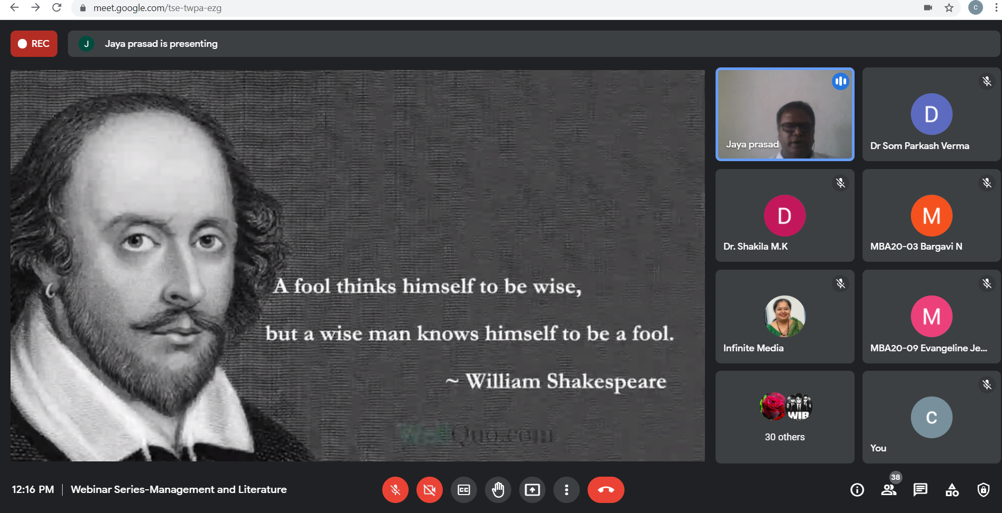Click the participant count badge 38
This screenshot has width=1002, height=513.
coord(896,477)
